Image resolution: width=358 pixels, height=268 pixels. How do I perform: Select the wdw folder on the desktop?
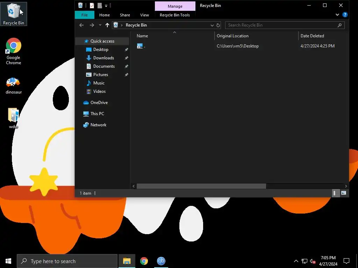point(14,118)
